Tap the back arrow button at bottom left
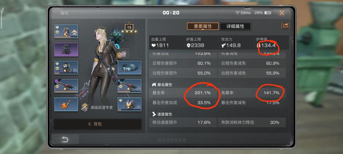The image size is (343, 154). point(65,140)
